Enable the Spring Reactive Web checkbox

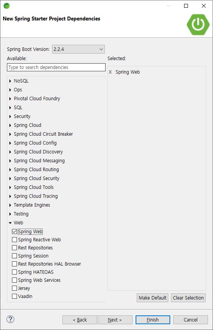14,239
